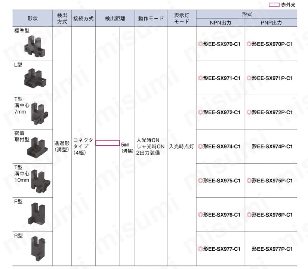Click the 標準型 shape label
Viewport: 308px width, 269px height.
click(22, 31)
